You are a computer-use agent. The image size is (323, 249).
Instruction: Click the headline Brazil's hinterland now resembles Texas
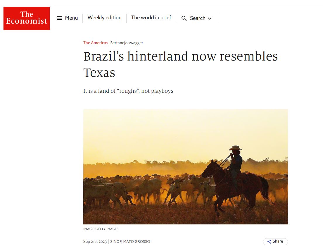(180, 64)
